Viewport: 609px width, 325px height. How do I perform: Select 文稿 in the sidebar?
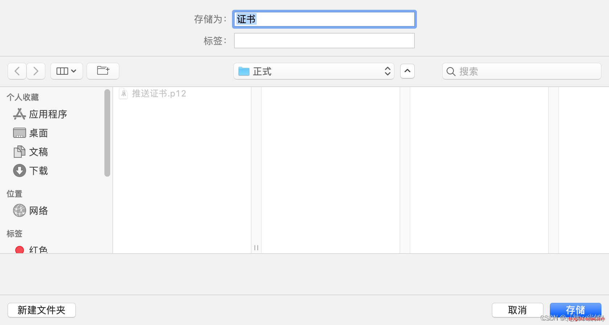[38, 152]
